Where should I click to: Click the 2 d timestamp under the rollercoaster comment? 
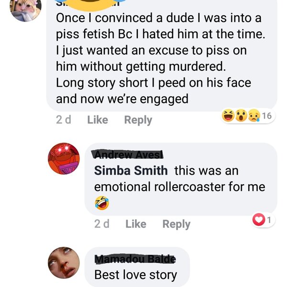pyautogui.click(x=102, y=224)
